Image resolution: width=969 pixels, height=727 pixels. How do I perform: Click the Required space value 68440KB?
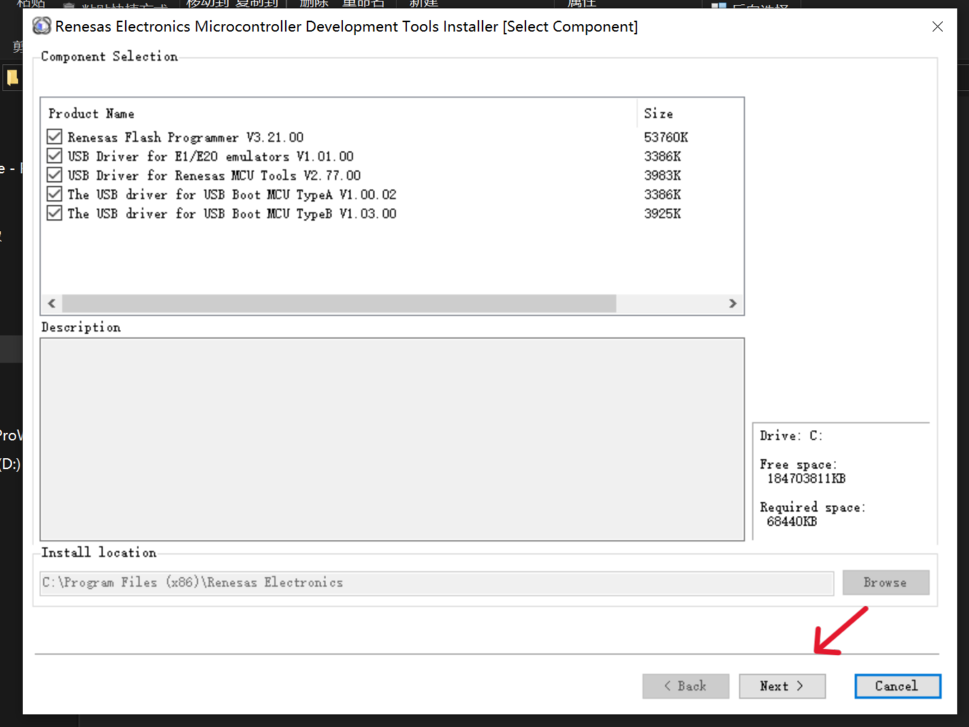pos(791,521)
